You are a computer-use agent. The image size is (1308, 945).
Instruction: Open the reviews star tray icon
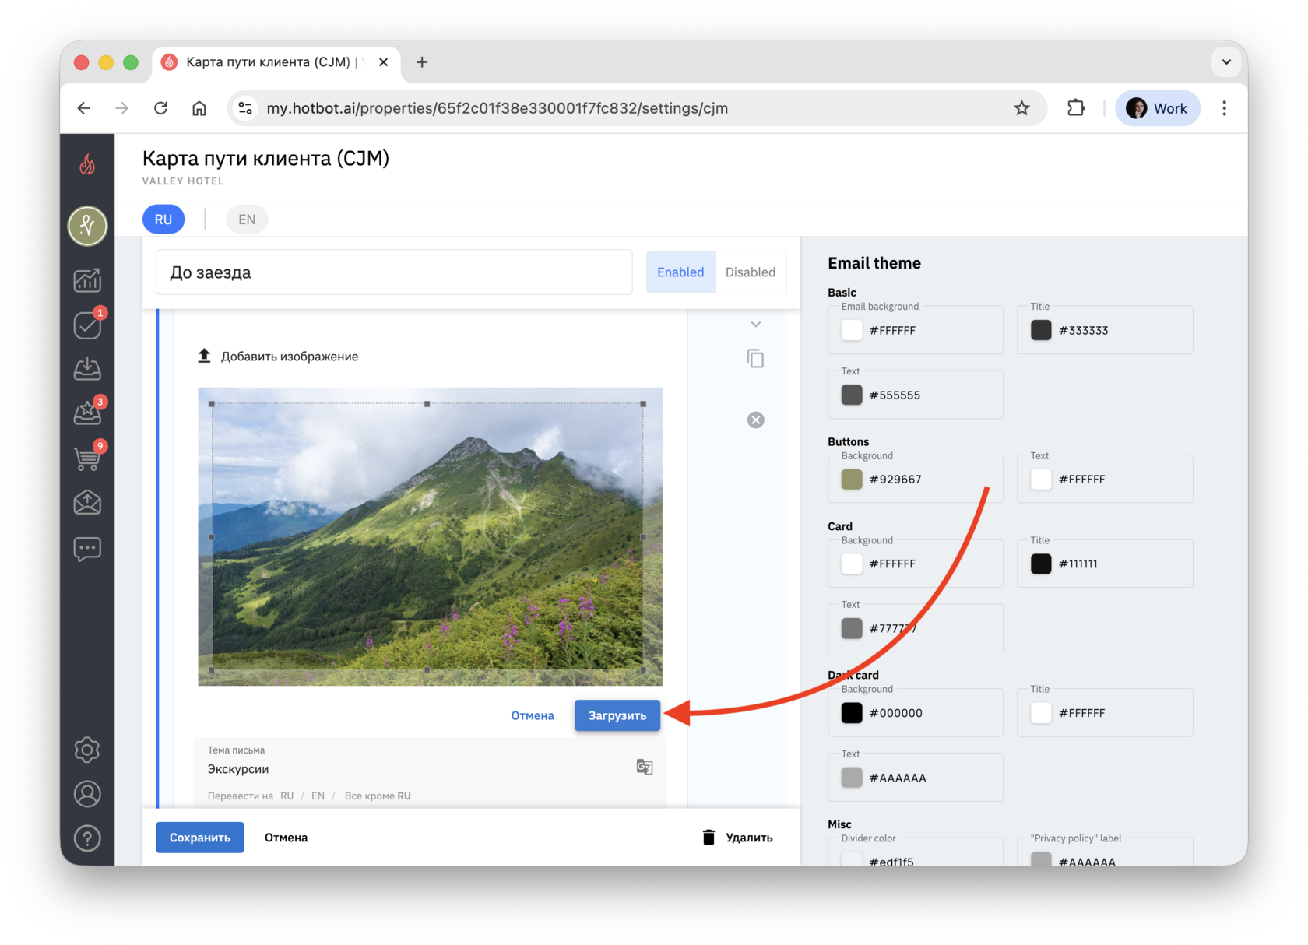coord(87,413)
